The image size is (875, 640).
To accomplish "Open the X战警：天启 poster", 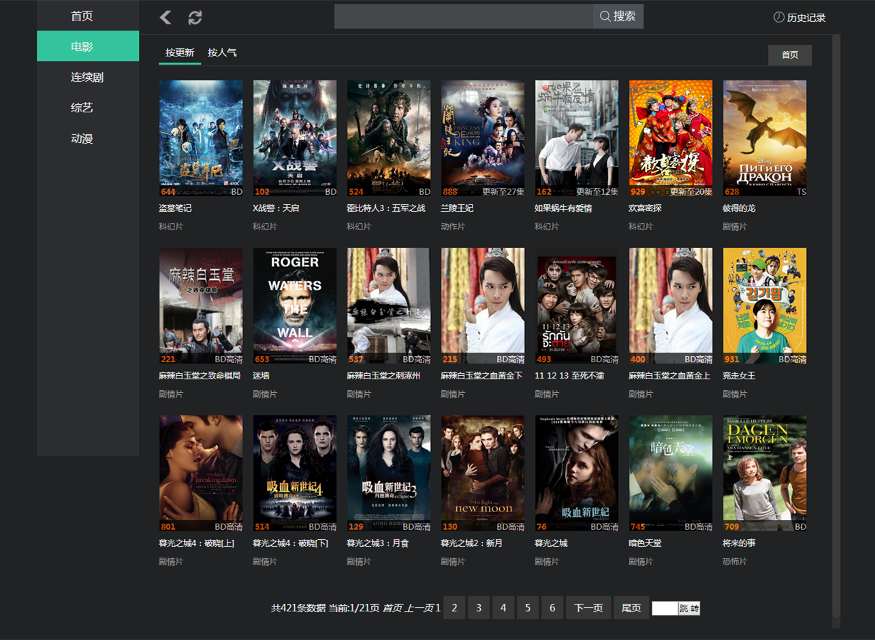I will click(x=295, y=138).
